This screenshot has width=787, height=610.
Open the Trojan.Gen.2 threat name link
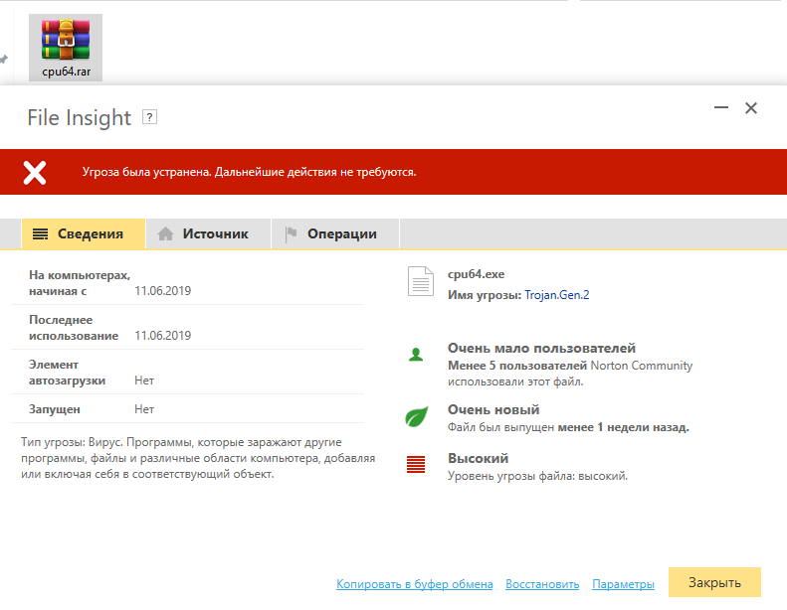[556, 295]
